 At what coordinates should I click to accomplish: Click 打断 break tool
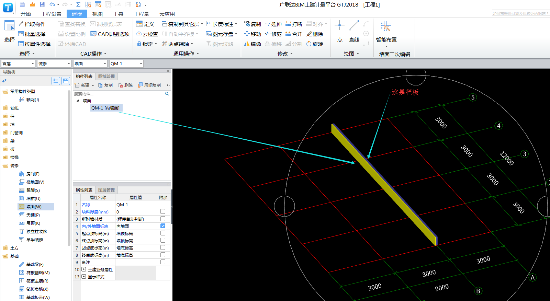pyautogui.click(x=294, y=24)
